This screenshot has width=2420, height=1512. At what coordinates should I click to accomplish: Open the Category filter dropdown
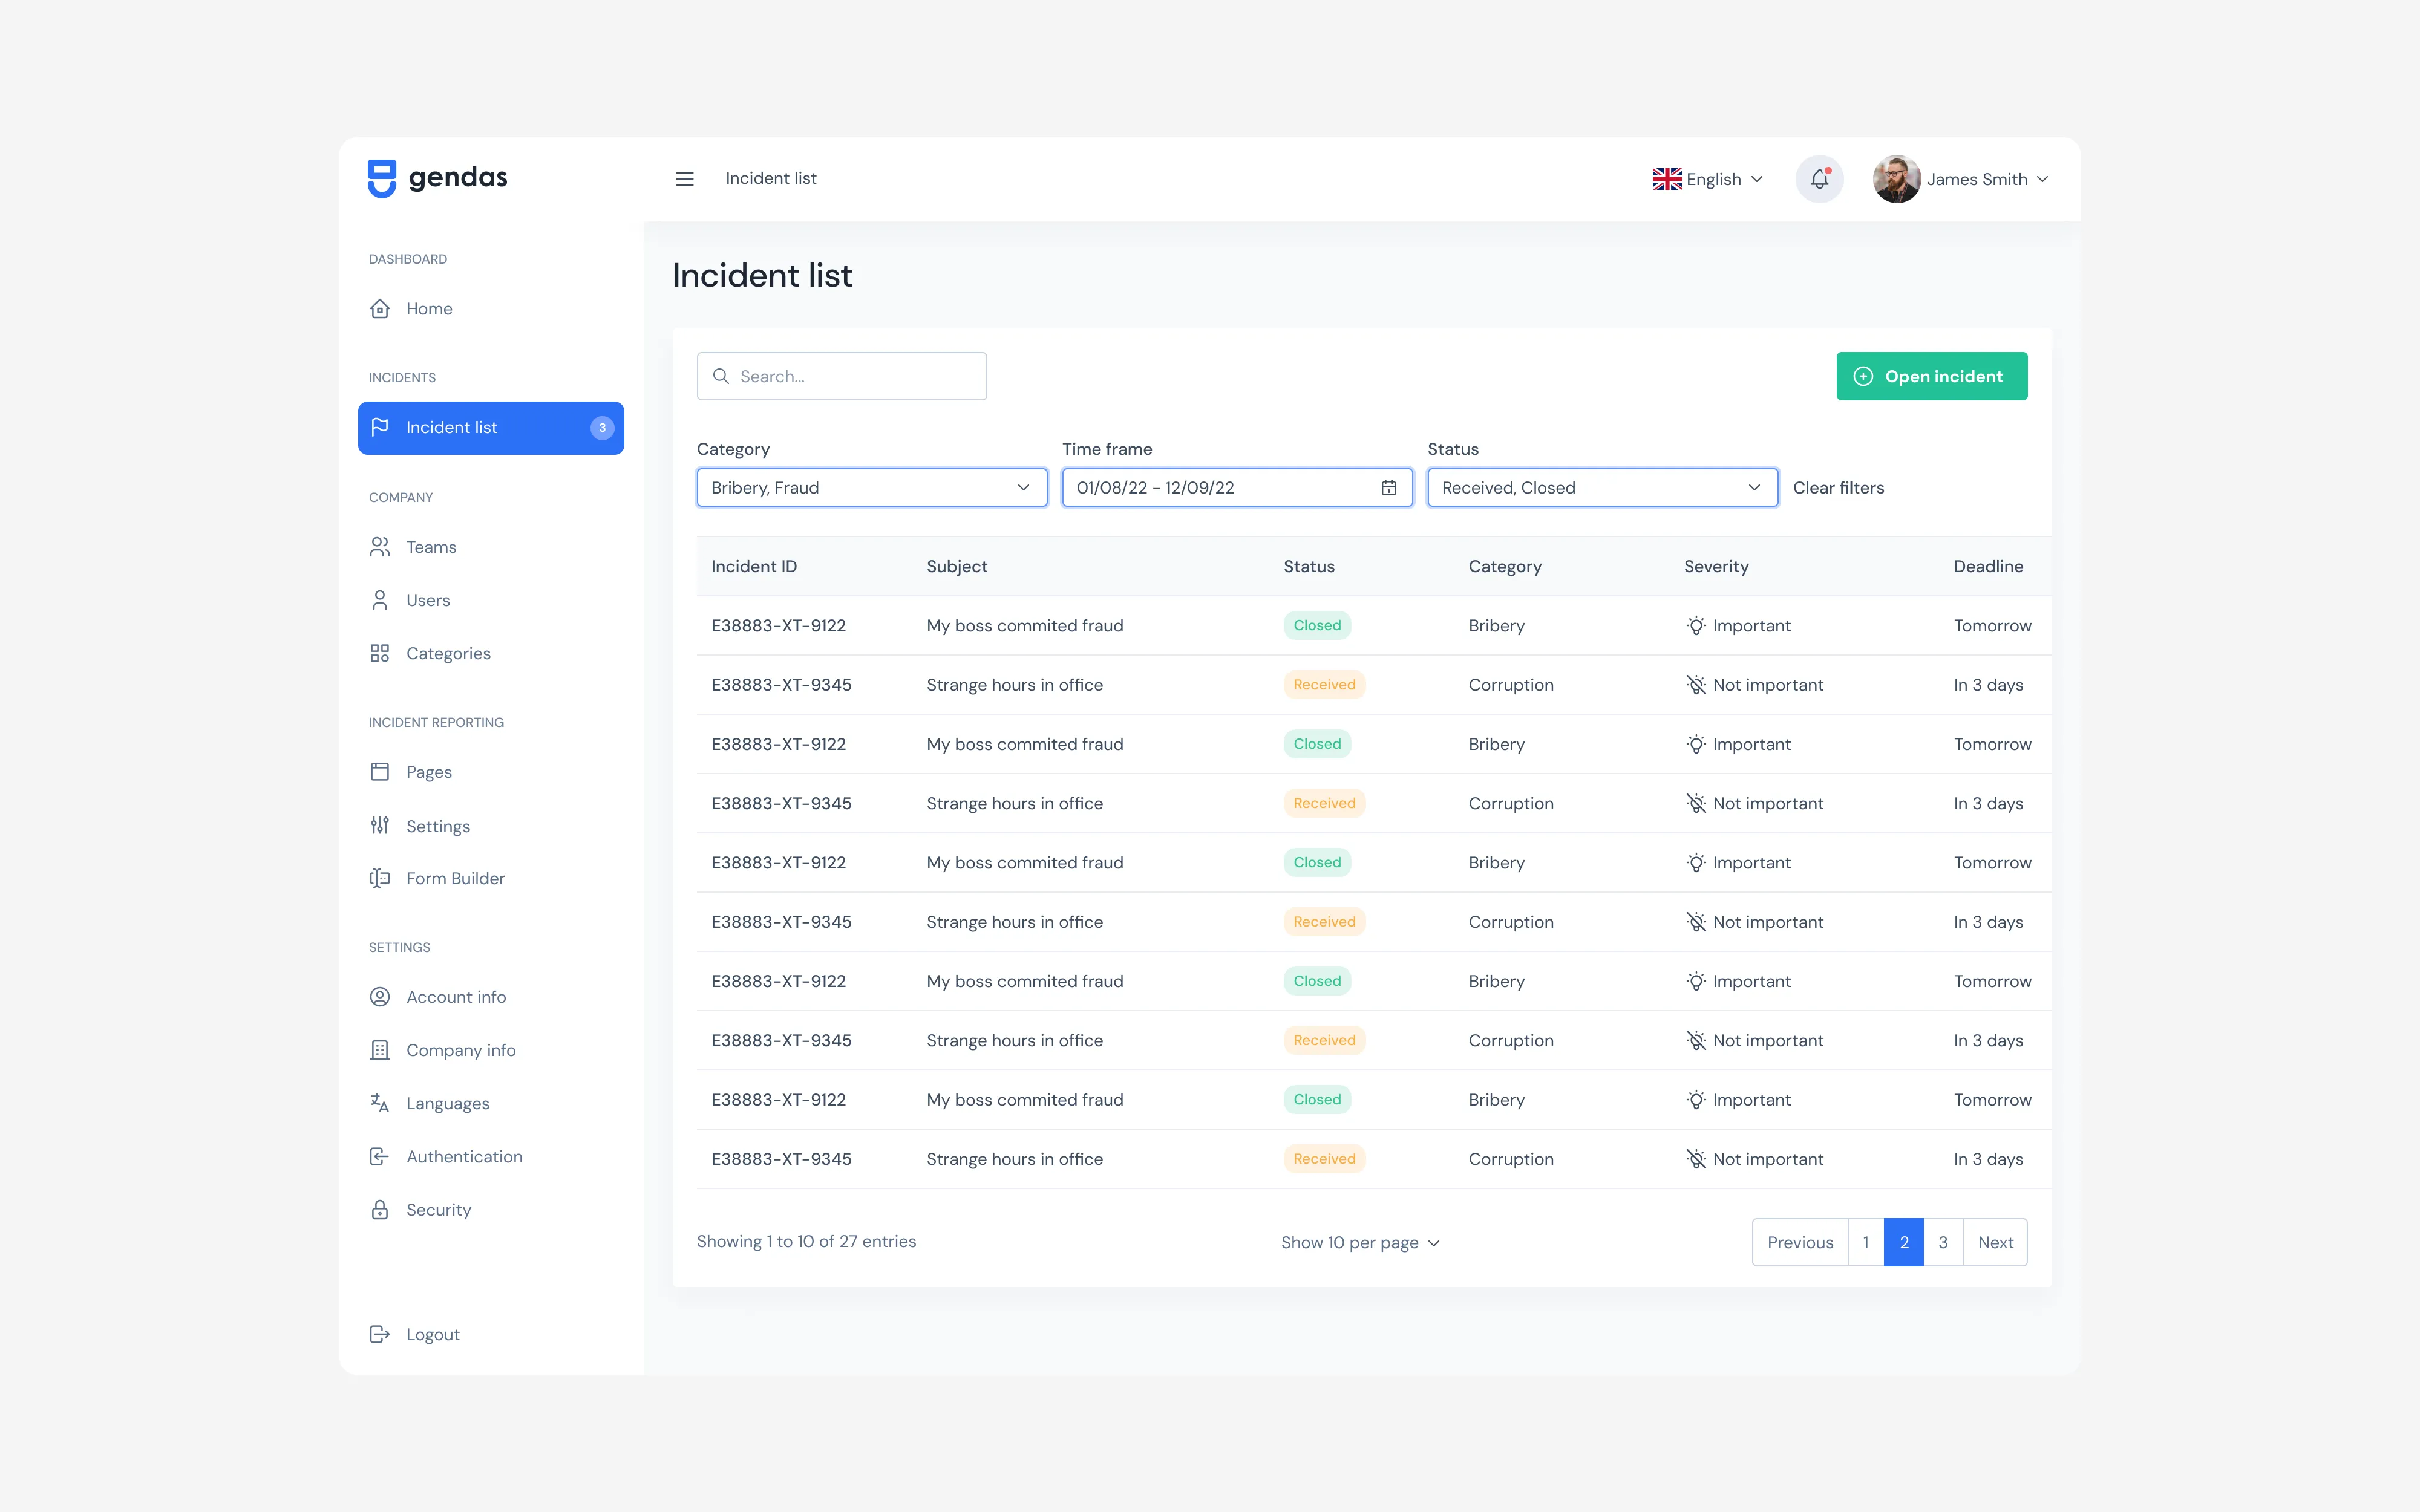tap(872, 488)
